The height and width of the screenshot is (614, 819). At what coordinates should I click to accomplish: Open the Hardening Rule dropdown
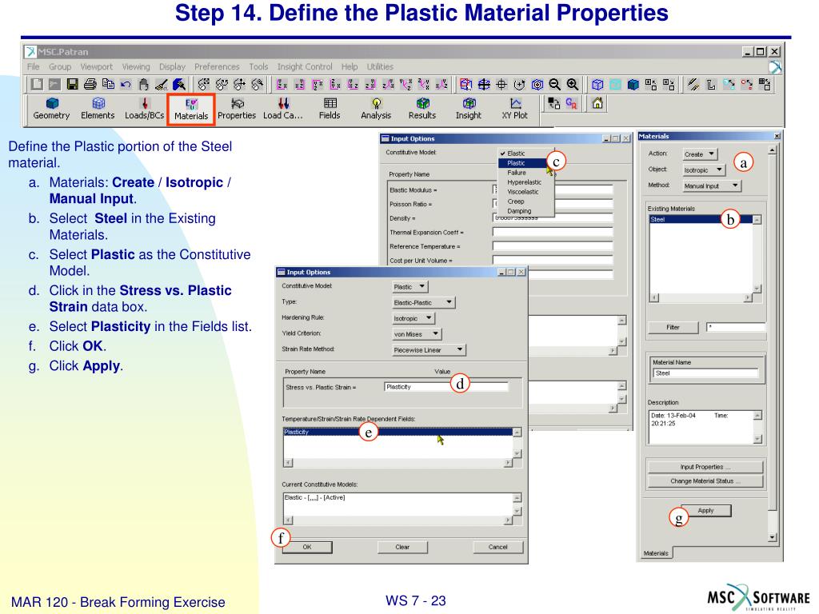(413, 318)
